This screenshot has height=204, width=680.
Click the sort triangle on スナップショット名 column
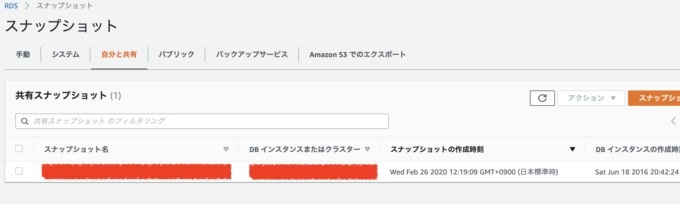coord(226,149)
